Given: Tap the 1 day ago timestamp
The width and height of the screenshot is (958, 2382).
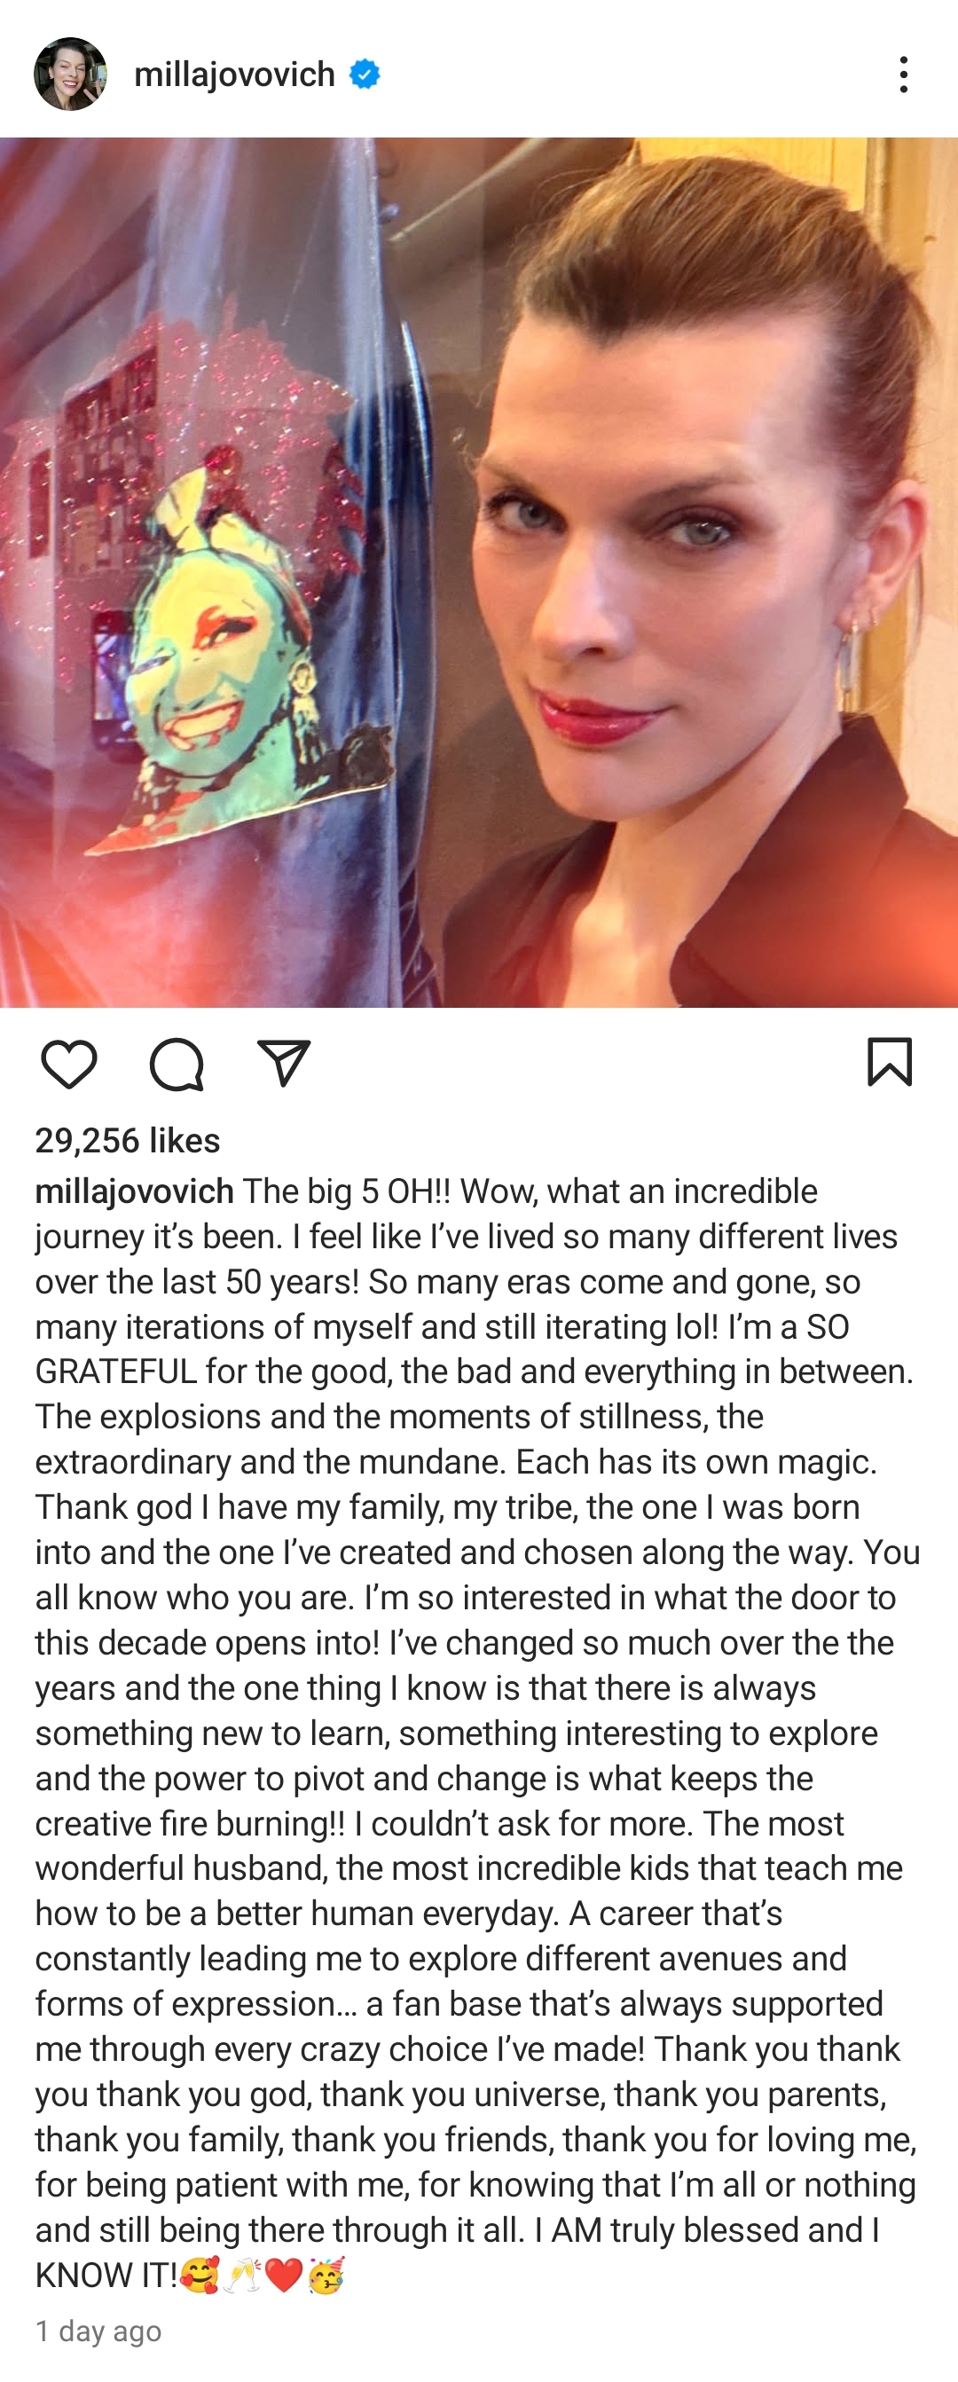Looking at the screenshot, I should pyautogui.click(x=98, y=2331).
